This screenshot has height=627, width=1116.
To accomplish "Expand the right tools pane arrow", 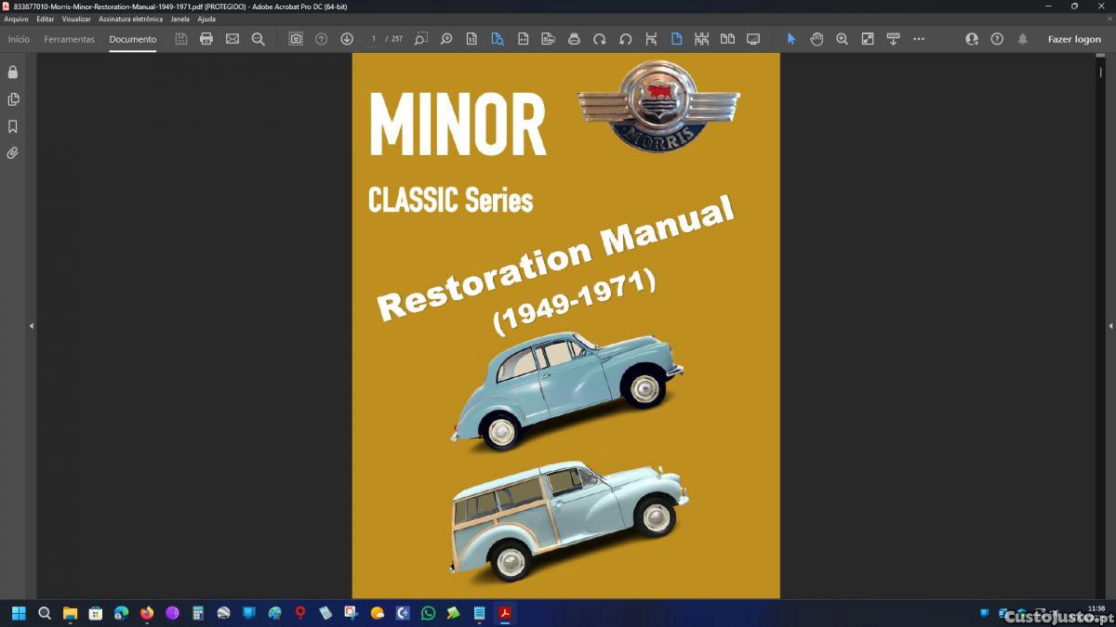I will pyautogui.click(x=1110, y=326).
